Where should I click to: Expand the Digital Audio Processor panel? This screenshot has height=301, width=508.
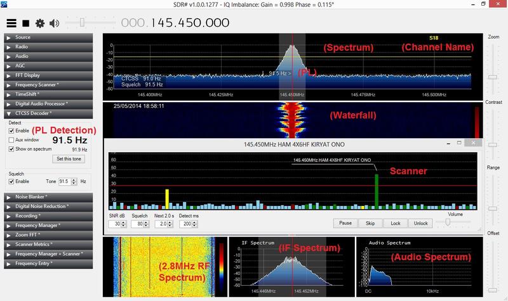tap(48, 104)
